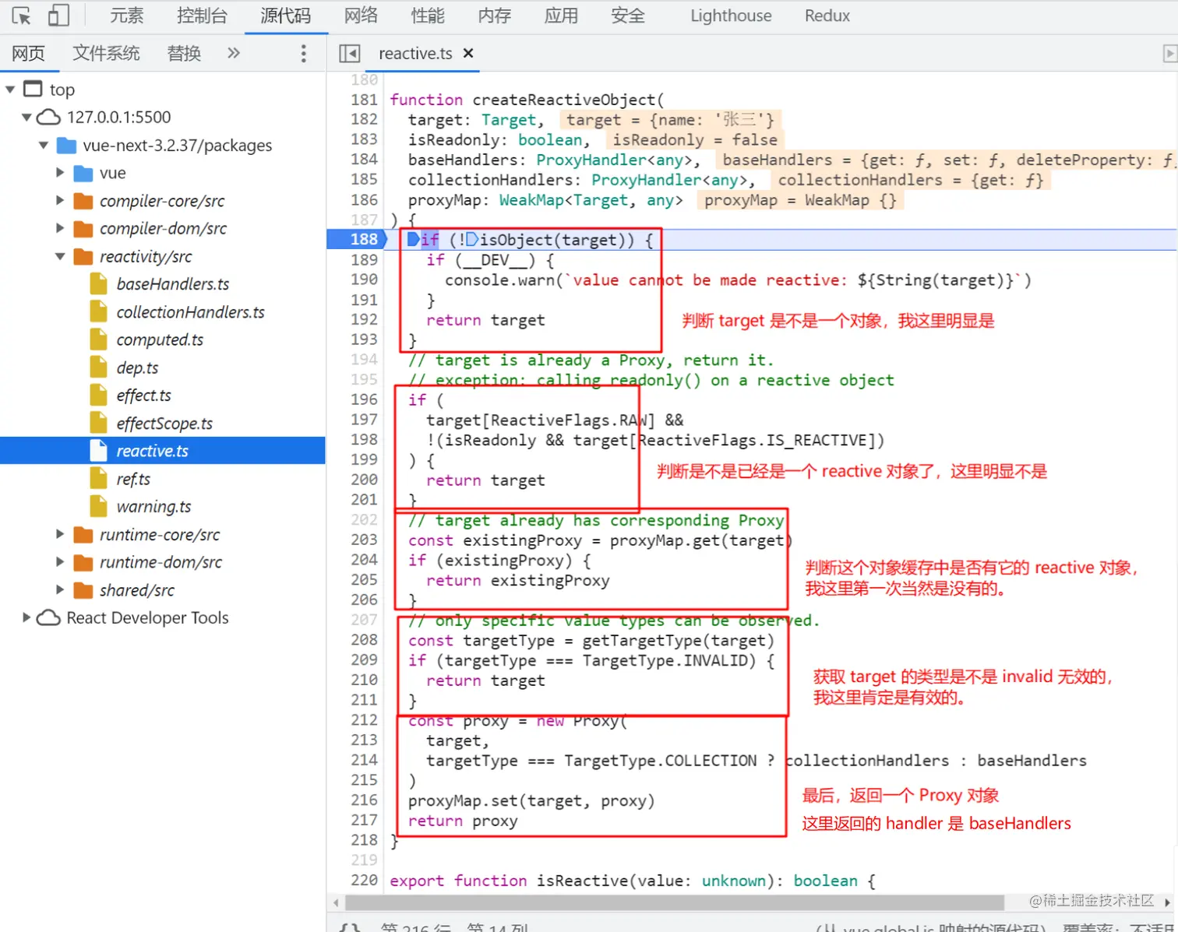This screenshot has width=1178, height=932.
Task: Set a breakpoint on line number 203
Action: pos(364,540)
